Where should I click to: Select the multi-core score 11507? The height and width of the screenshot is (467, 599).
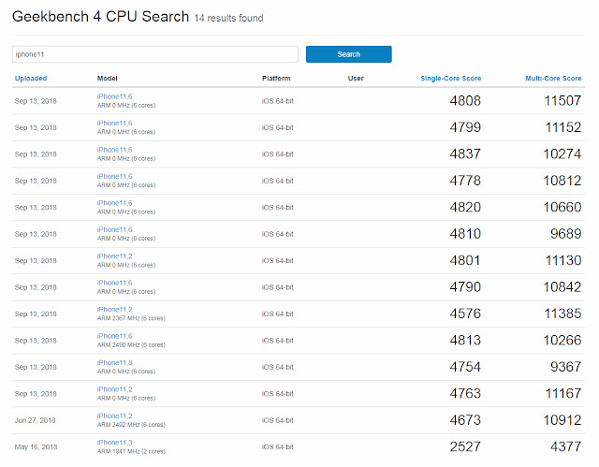point(562,101)
